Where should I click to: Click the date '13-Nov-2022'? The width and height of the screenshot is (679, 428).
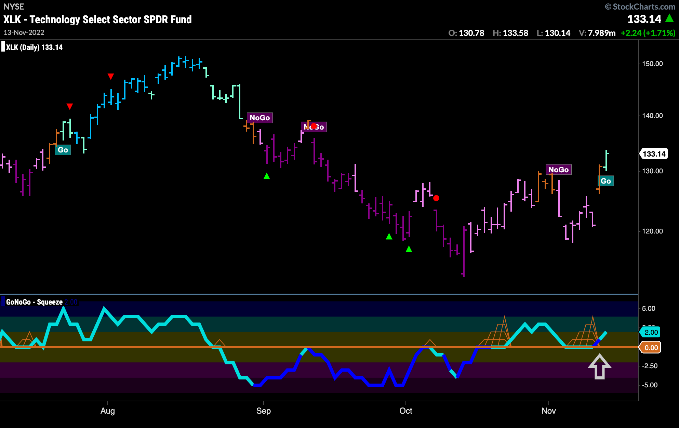[24, 32]
